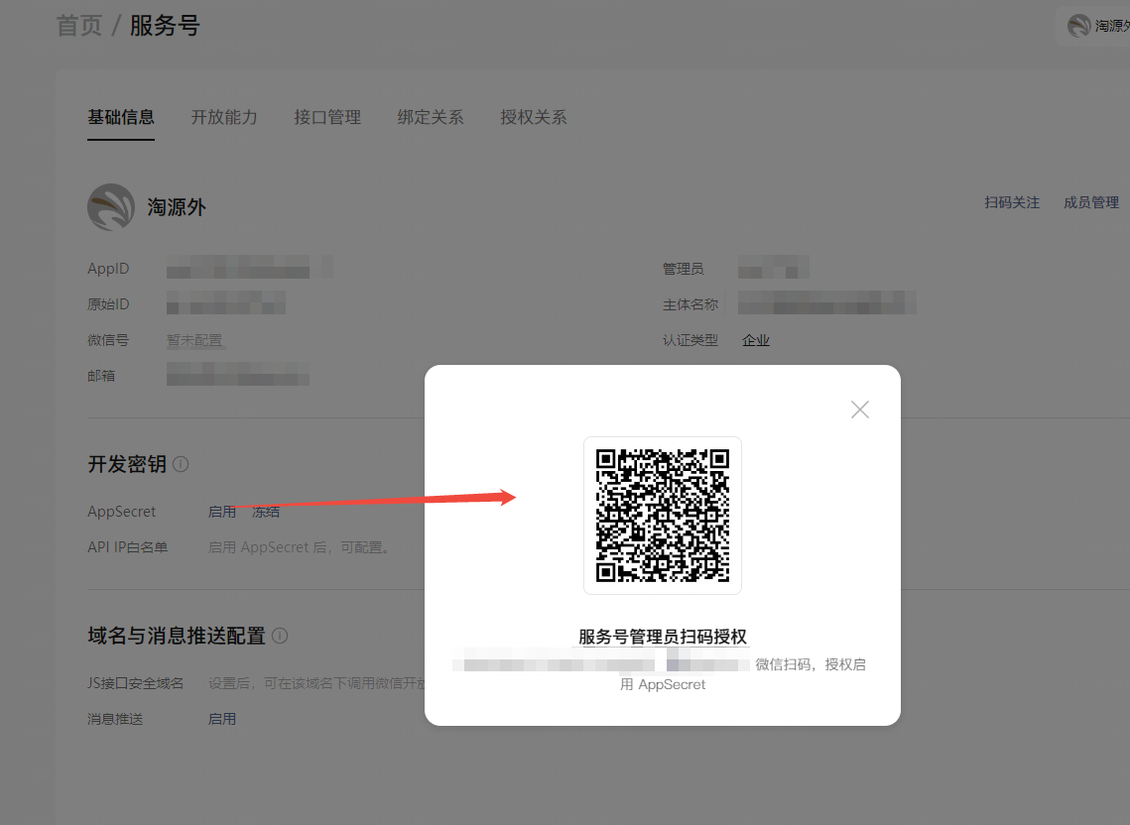1130x825 pixels.
Task: Close the QR code authorization dialog
Action: coord(859,410)
